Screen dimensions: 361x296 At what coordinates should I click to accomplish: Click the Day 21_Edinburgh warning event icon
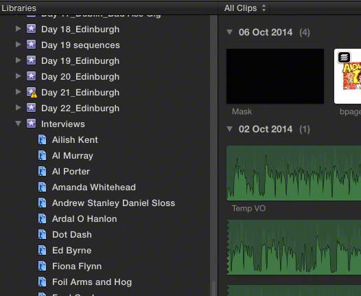pyautogui.click(x=32, y=92)
